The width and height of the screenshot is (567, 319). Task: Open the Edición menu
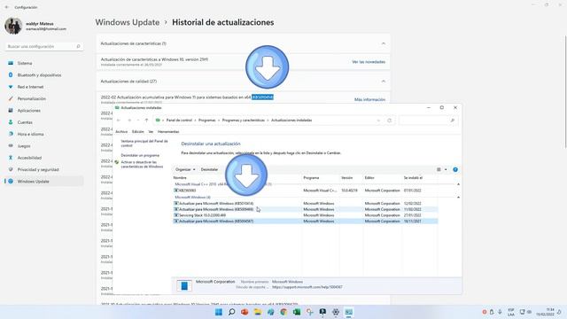(x=138, y=132)
